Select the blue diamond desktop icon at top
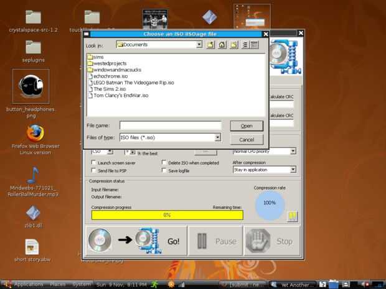Image resolution: width=386 pixels, height=289 pixels. click(x=209, y=17)
